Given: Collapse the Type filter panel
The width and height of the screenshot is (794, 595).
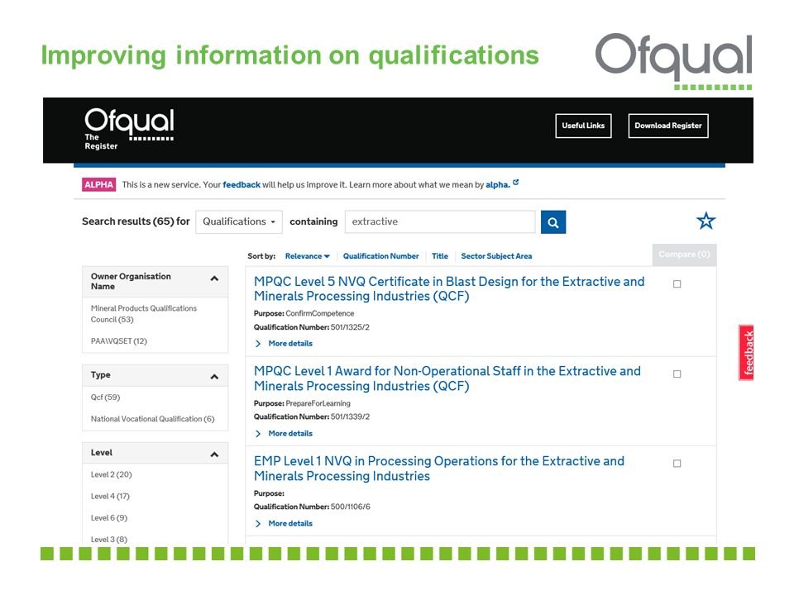Looking at the screenshot, I should (x=214, y=377).
